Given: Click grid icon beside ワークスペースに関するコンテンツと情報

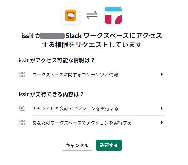Looking at the screenshot, I should coord(22,75).
